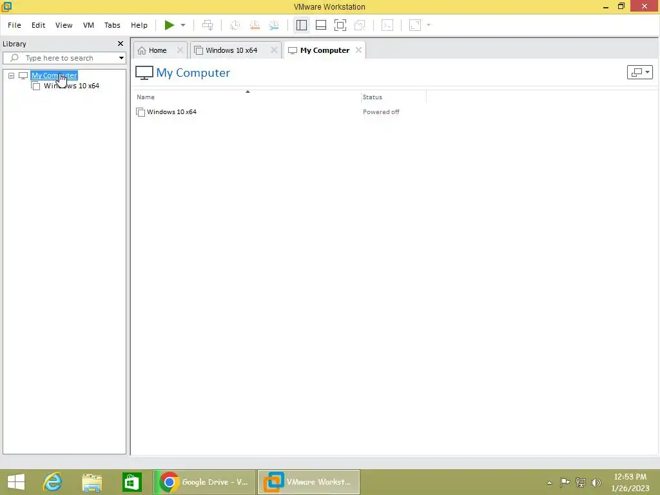
Task: Launch Internet Explorer from taskbar
Action: coord(53,482)
